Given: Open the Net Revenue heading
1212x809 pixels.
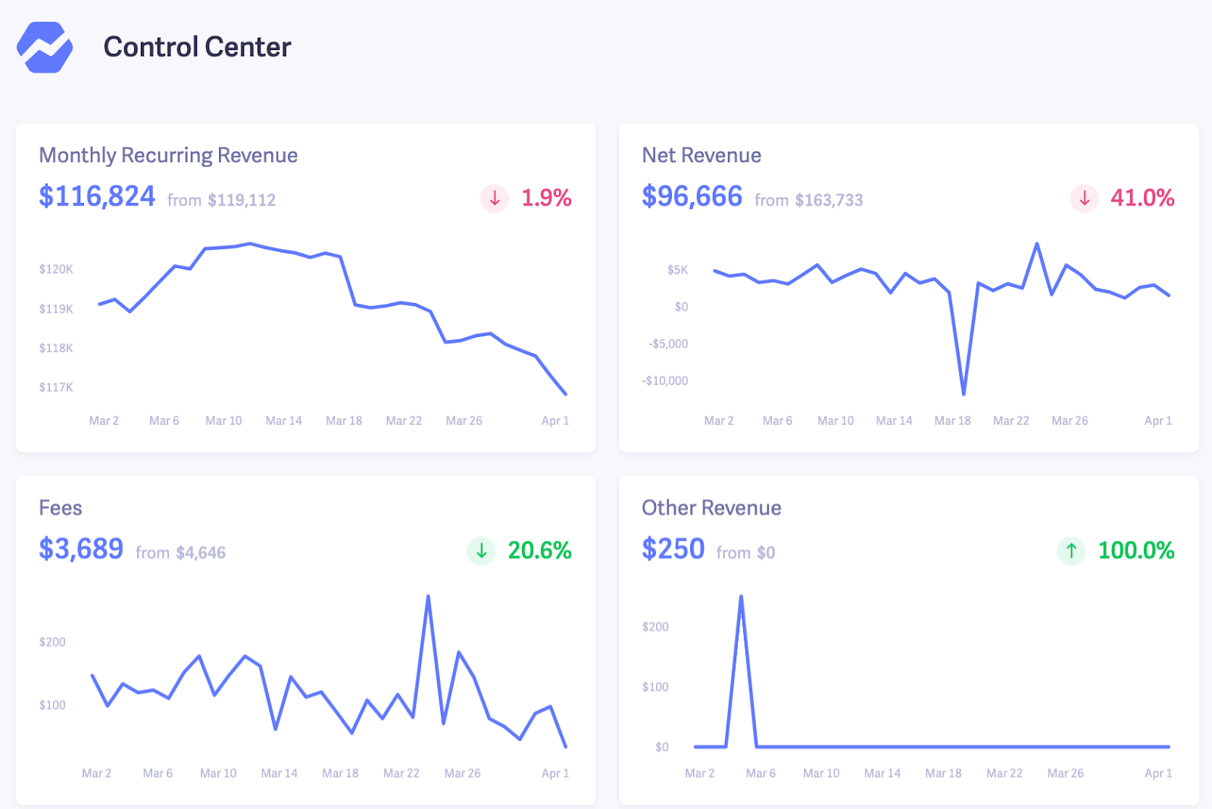Looking at the screenshot, I should coord(701,155).
